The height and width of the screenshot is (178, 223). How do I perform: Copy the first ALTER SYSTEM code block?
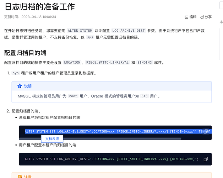[206, 131]
